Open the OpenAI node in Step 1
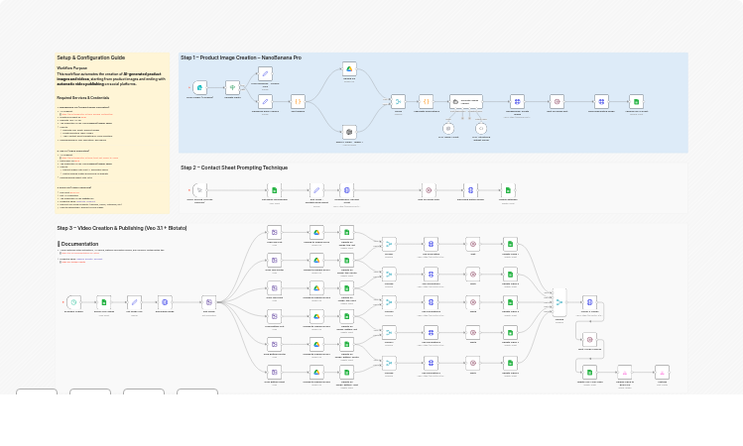The height and width of the screenshot is (446, 743). click(x=349, y=131)
